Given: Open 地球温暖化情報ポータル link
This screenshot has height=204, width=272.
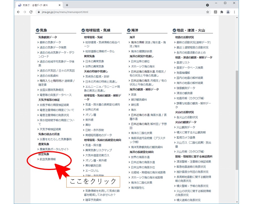Looking at the screenshot, I should (100, 51).
